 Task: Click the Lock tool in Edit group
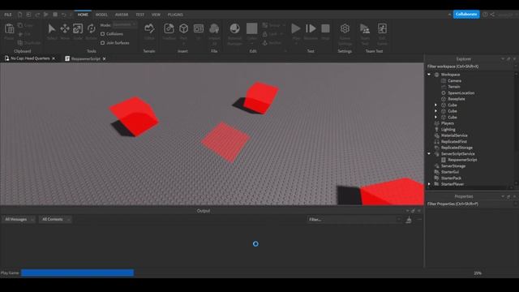[x=272, y=34]
